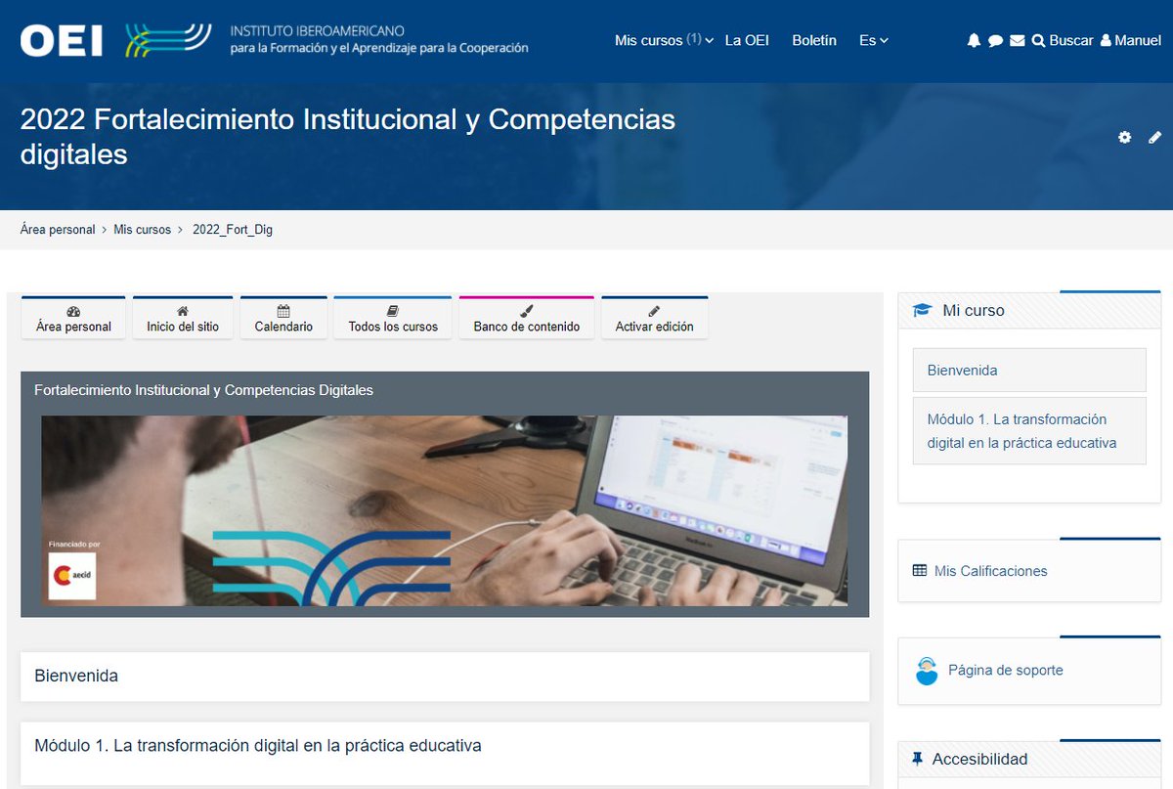
Task: Click the headset icon beside Página de soporte
Action: tap(926, 671)
